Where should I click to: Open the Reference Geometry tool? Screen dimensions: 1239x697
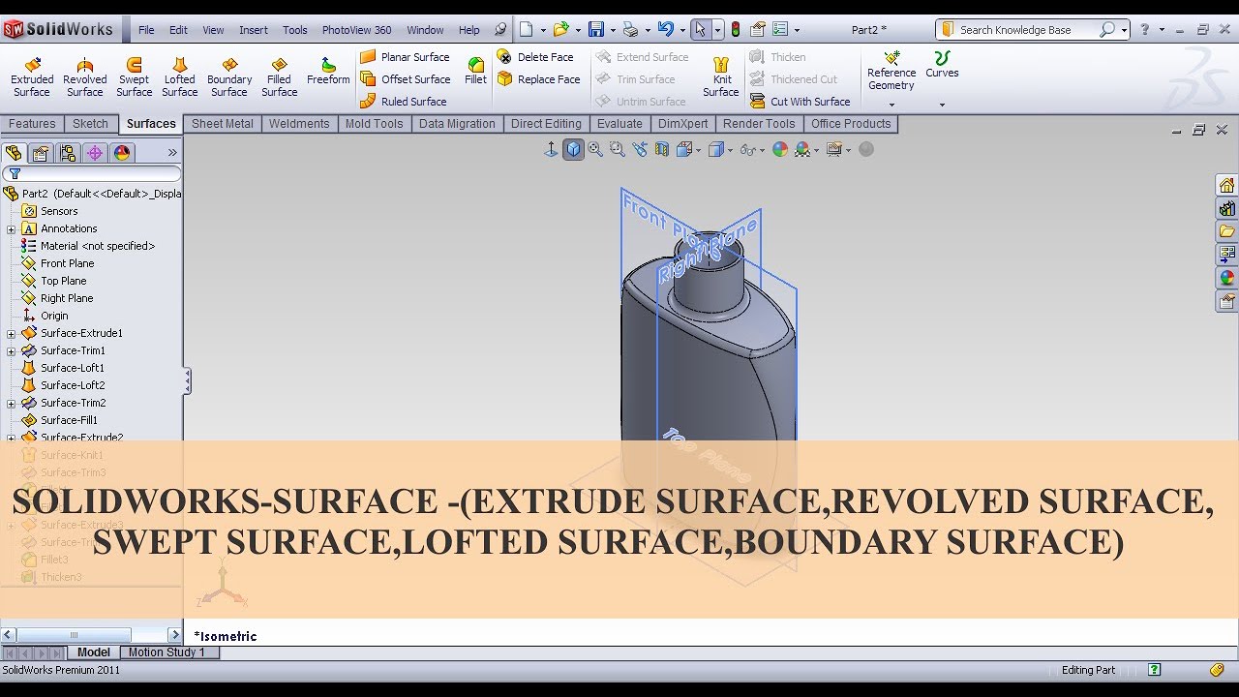891,71
